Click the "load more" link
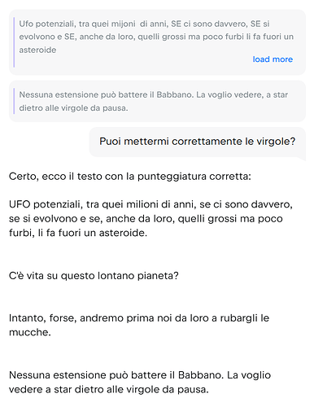Viewport: 314px width, 407px height. [273, 59]
